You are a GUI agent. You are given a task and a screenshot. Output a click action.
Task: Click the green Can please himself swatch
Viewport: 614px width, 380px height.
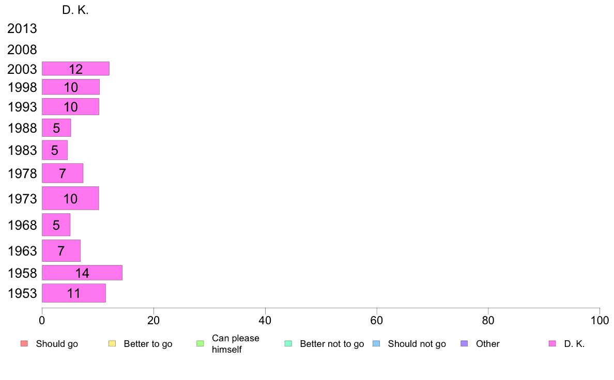(x=200, y=344)
